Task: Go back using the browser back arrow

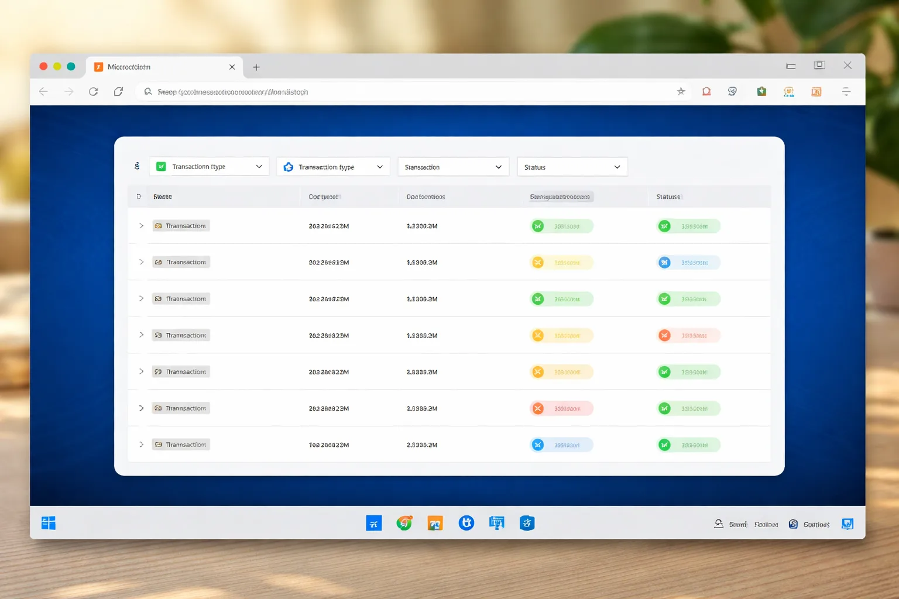Action: pos(43,92)
